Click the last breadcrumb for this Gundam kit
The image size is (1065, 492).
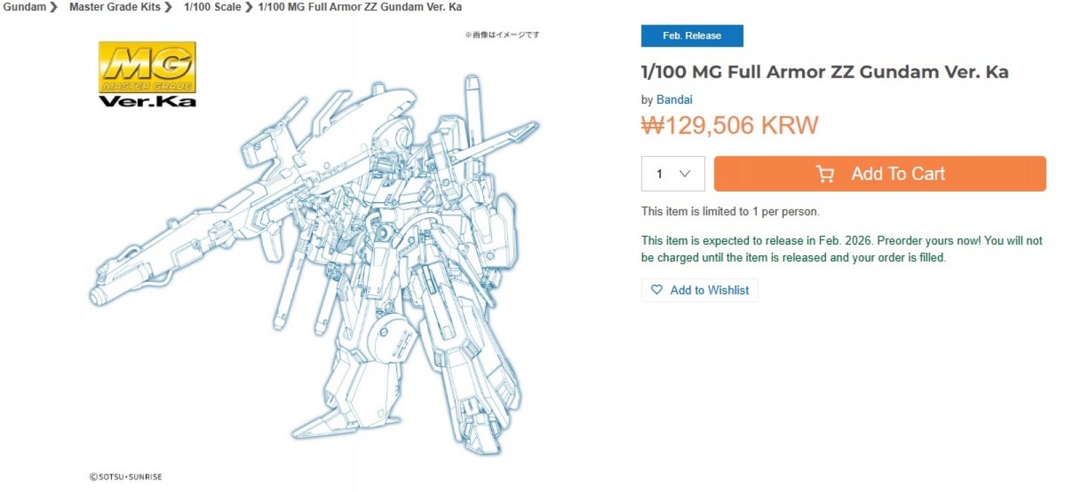359,7
